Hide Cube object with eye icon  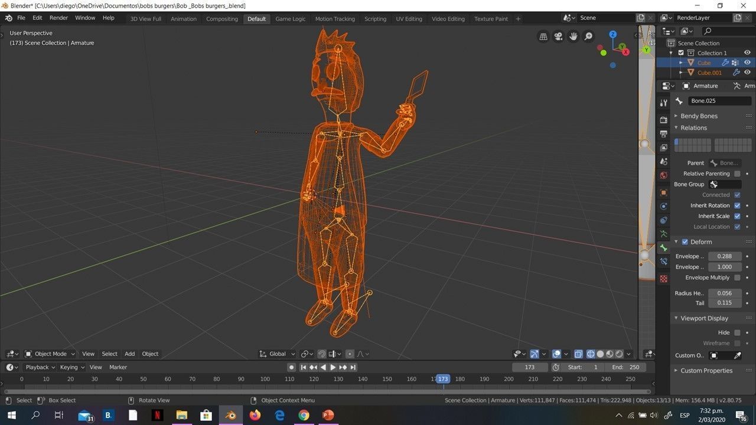747,63
